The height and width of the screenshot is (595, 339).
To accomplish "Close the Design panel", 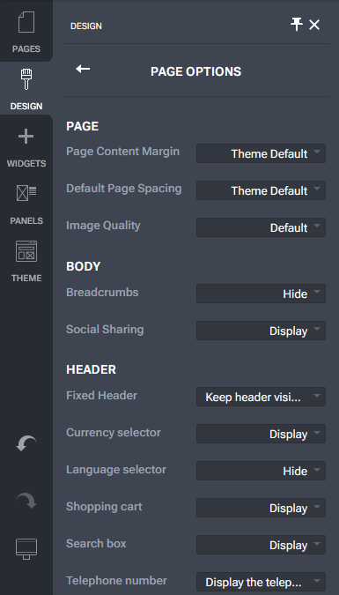I will coord(314,25).
